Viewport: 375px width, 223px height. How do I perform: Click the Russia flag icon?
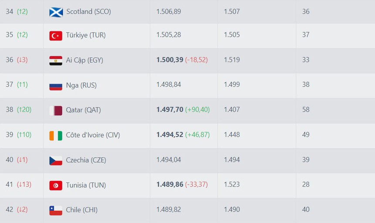point(56,86)
